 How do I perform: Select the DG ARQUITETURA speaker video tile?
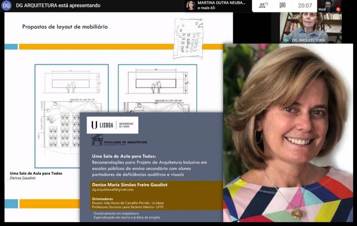click(x=311, y=28)
